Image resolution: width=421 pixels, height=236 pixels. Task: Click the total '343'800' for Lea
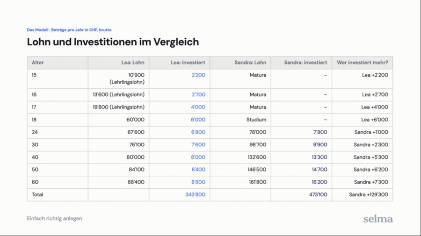click(x=195, y=195)
